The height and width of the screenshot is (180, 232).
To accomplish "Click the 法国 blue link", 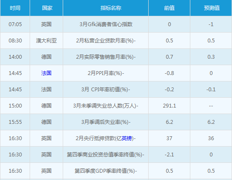I will click(x=46, y=73).
